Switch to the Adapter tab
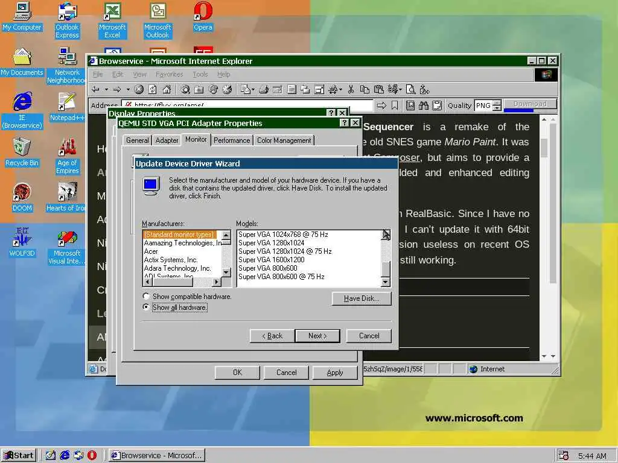The height and width of the screenshot is (463, 618). 167,140
